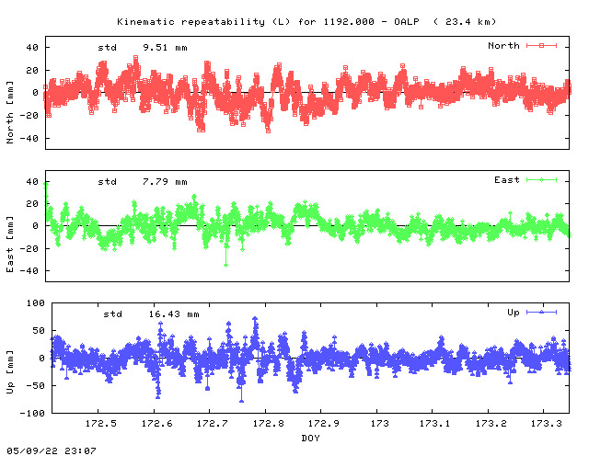Click the x-axis tick label 172.5
Image resolution: width=589 pixels, height=456 pixels.
(x=100, y=423)
